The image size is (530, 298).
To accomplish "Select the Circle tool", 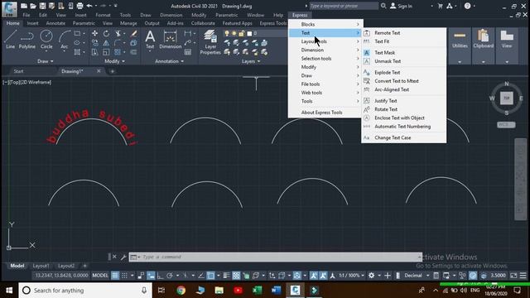I will (x=46, y=39).
